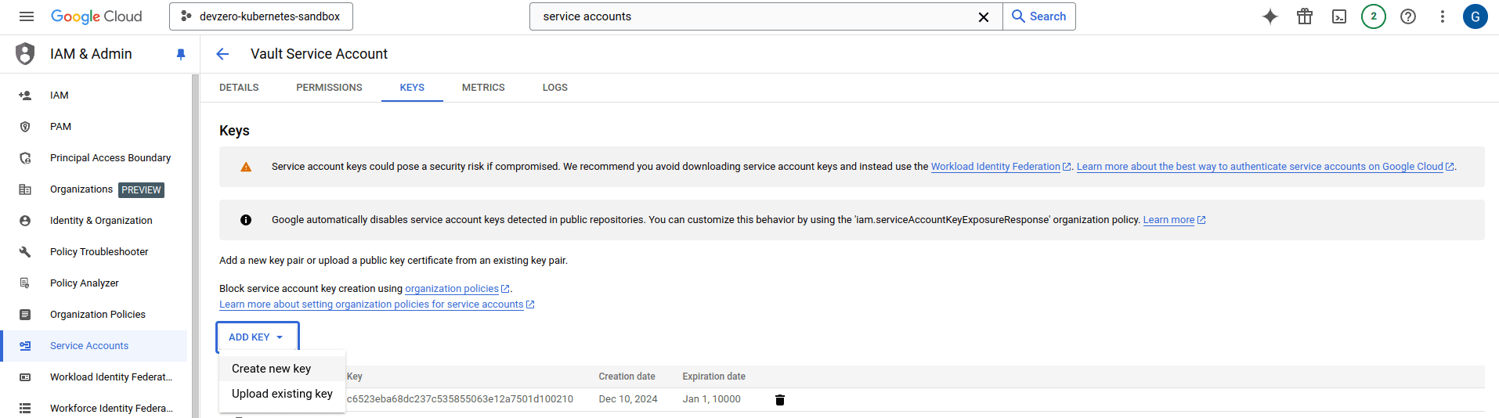Click the Expiration date column header

[x=713, y=377]
